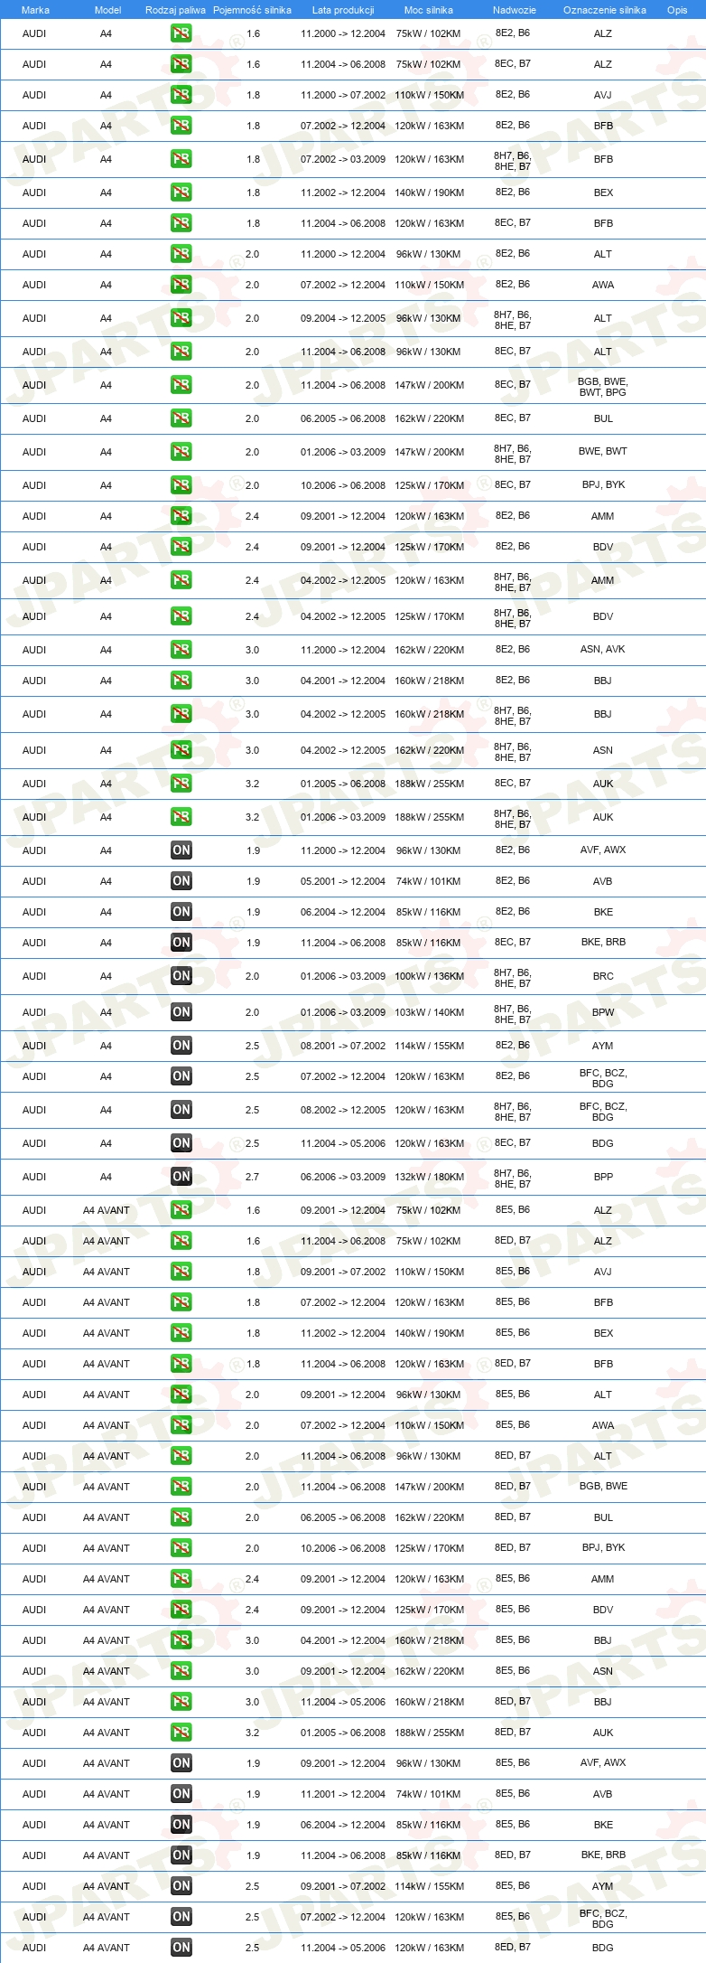Click the ON icon in the 08.2001 -> 07.2002 AYM row

(181, 1046)
